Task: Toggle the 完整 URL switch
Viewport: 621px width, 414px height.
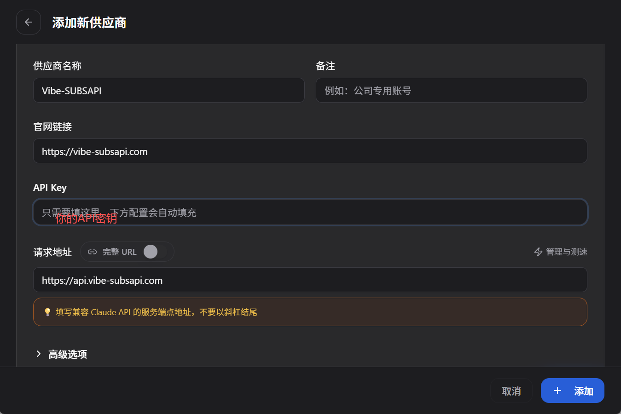Action: (x=155, y=252)
